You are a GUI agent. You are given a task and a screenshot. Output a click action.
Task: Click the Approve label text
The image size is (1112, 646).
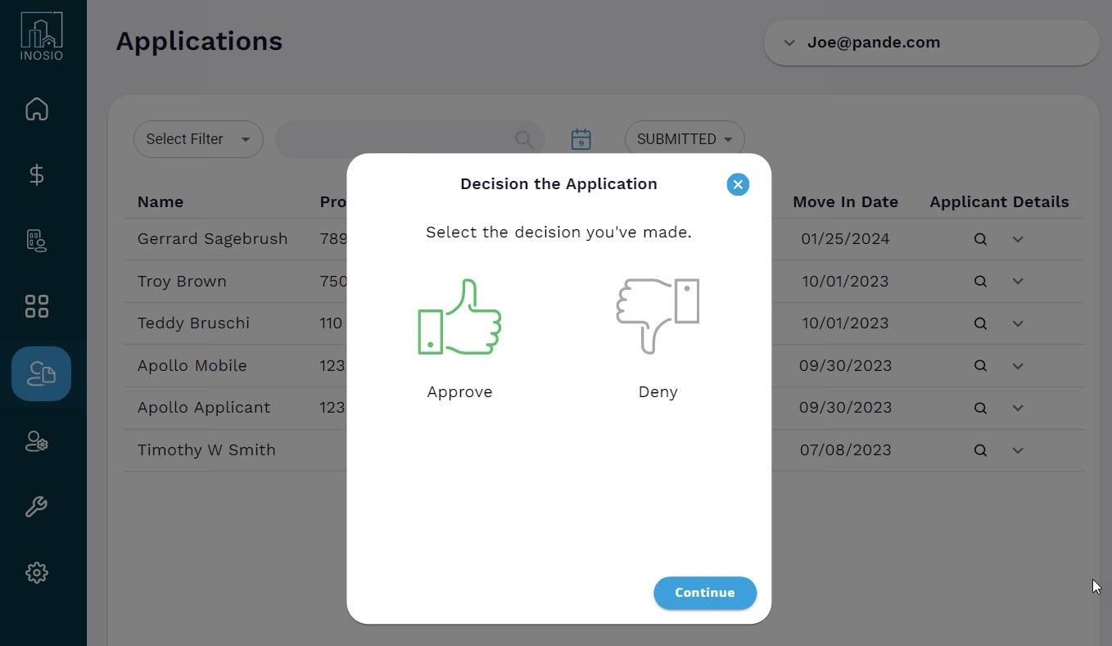[459, 392]
